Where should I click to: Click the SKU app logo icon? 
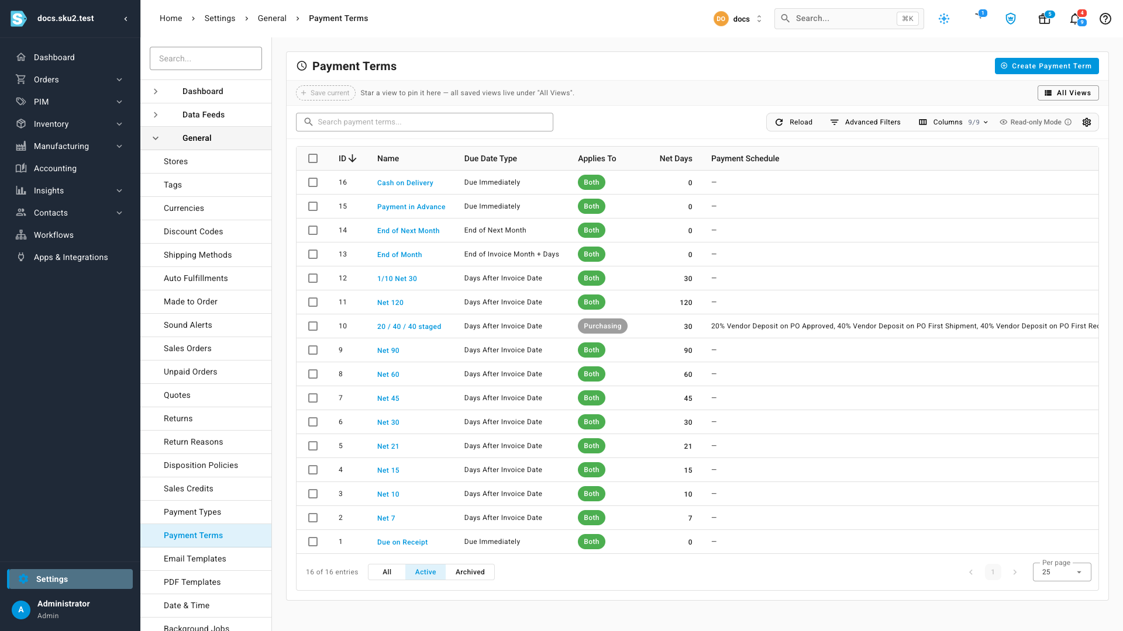(x=19, y=19)
